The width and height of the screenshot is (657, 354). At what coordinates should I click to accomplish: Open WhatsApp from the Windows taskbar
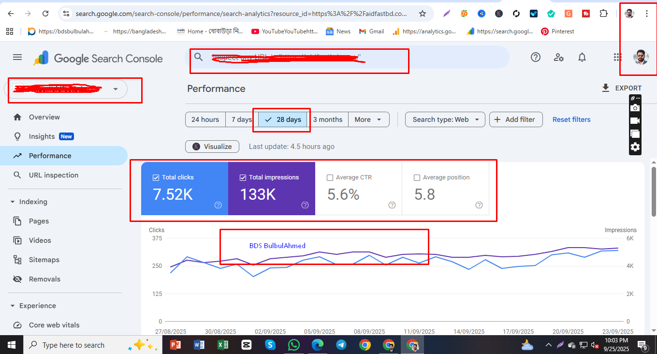(294, 345)
